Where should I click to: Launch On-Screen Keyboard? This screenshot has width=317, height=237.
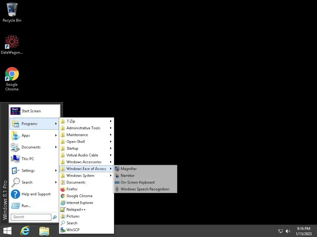click(x=145, y=182)
